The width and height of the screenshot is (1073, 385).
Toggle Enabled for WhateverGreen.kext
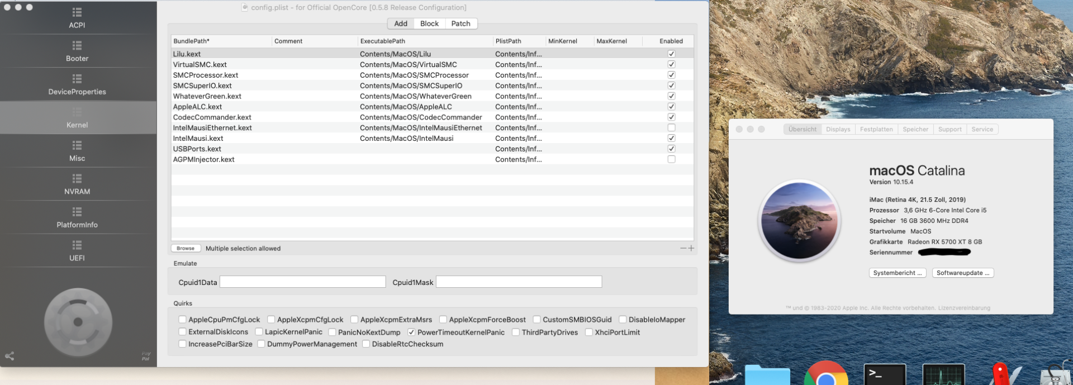(671, 96)
